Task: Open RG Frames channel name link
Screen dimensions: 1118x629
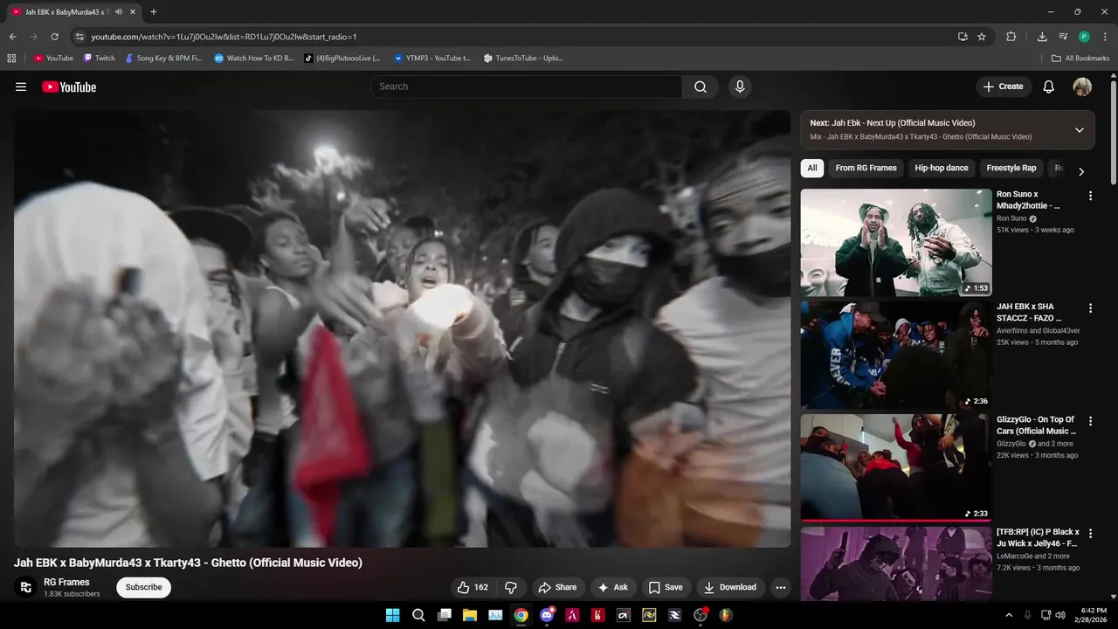Action: (66, 582)
